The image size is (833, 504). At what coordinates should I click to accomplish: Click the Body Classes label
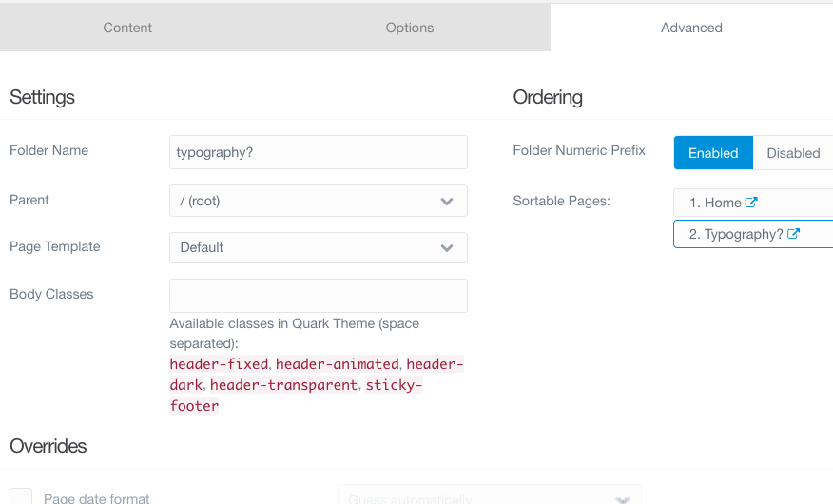(x=51, y=294)
